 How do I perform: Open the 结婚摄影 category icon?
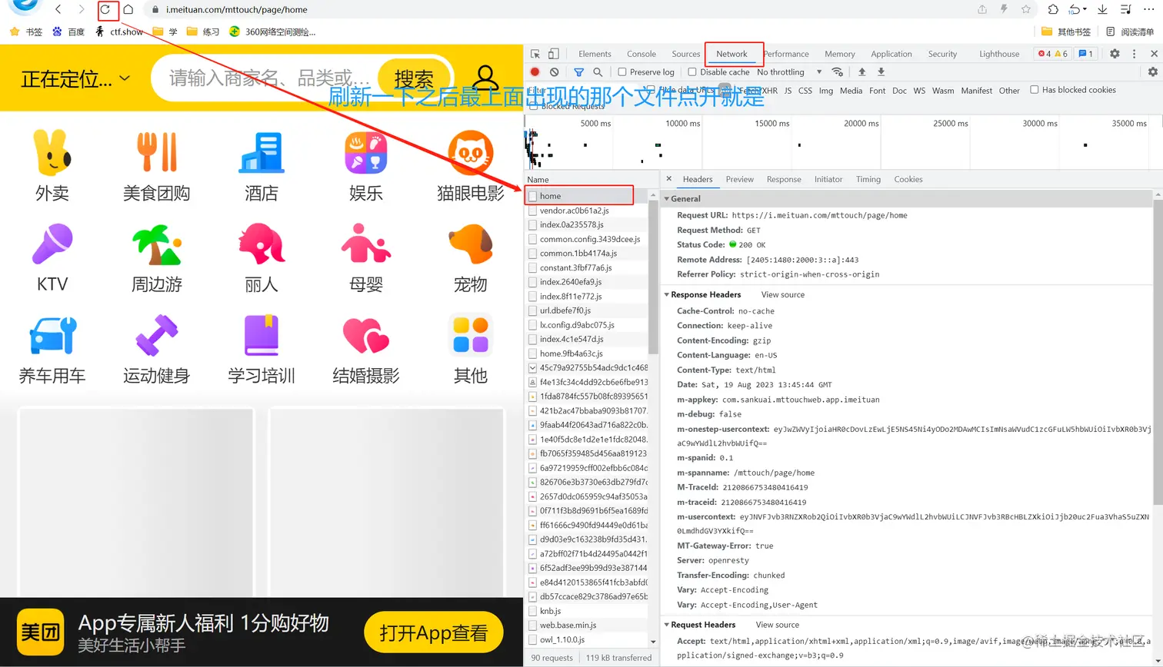(x=366, y=335)
